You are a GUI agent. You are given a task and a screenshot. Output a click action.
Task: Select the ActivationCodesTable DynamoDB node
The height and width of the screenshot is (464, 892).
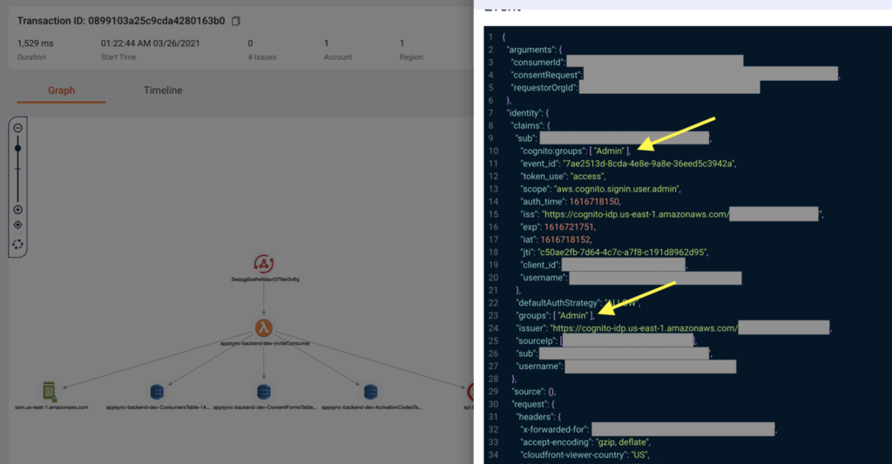371,392
